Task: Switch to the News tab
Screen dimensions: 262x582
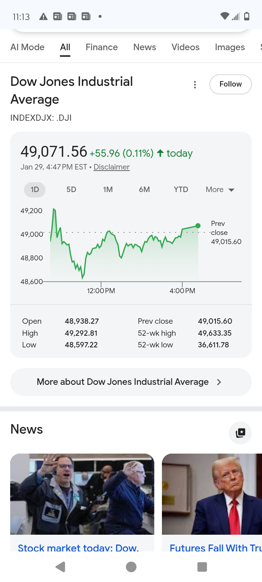Action: pyautogui.click(x=144, y=47)
